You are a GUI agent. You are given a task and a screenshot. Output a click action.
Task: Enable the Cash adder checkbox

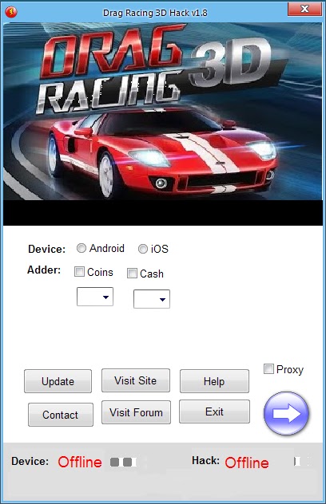click(x=132, y=274)
